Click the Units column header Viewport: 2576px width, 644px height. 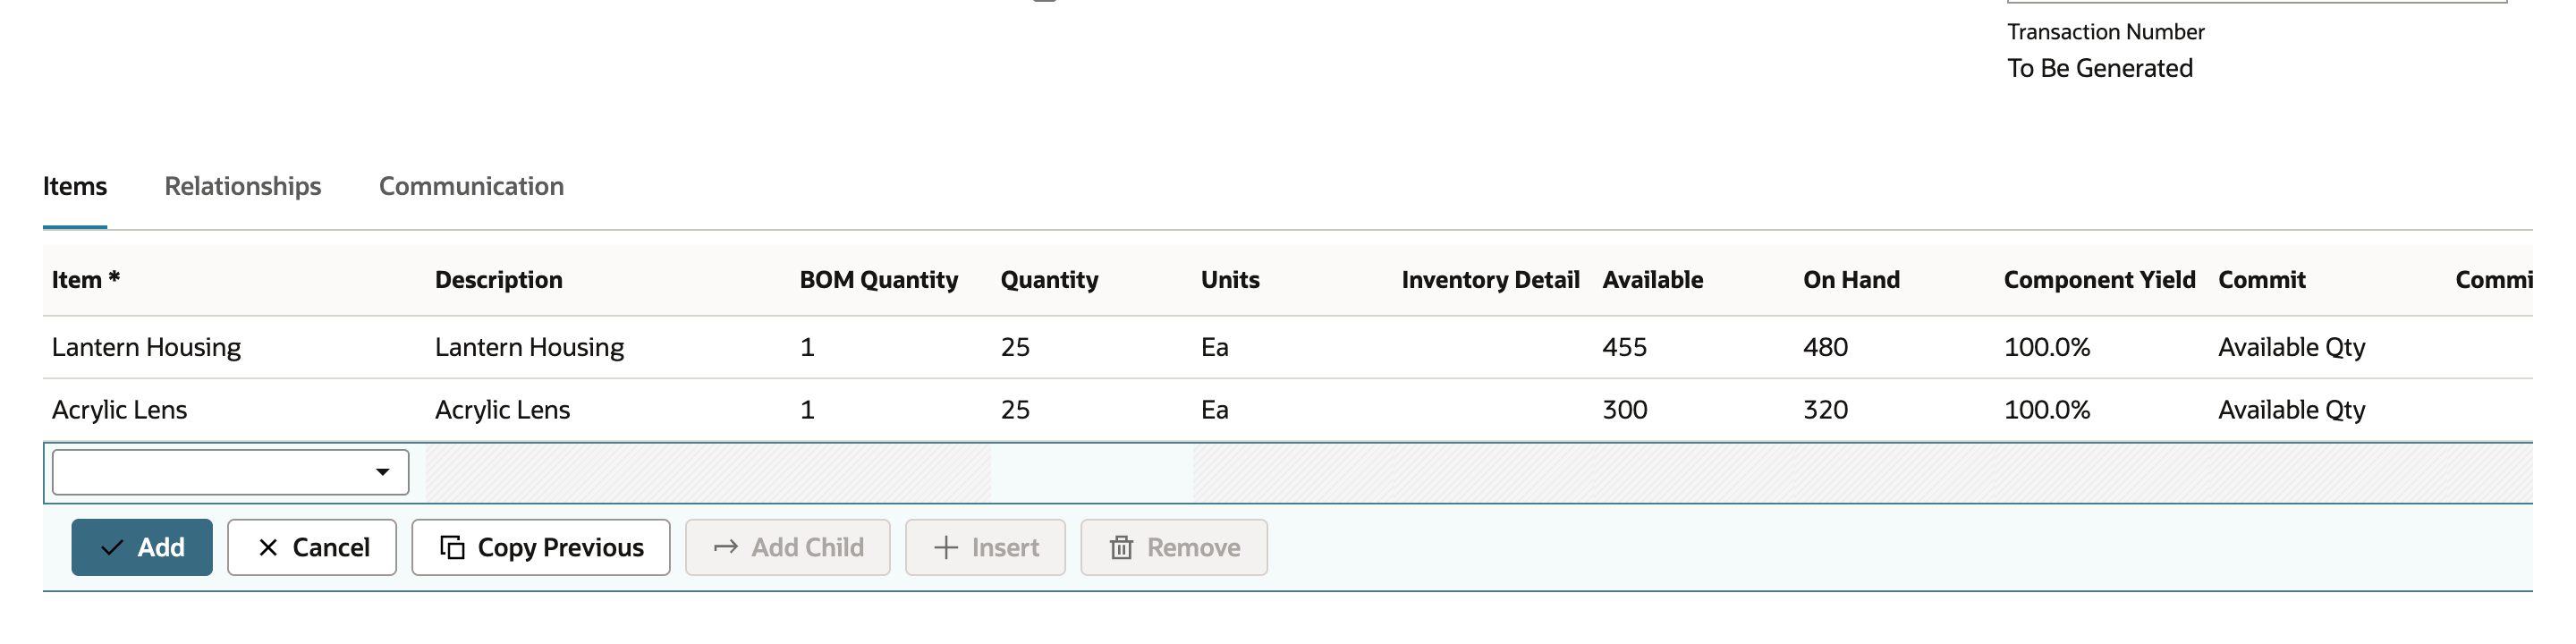tap(1230, 280)
